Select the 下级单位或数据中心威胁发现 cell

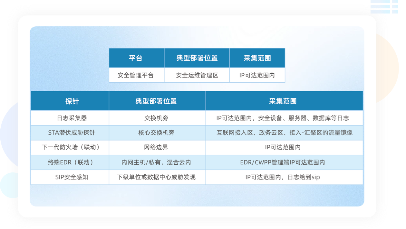click(x=157, y=177)
